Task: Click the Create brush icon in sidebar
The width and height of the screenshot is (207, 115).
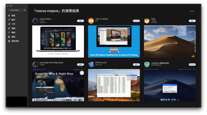Action: pyautogui.click(x=9, y=20)
